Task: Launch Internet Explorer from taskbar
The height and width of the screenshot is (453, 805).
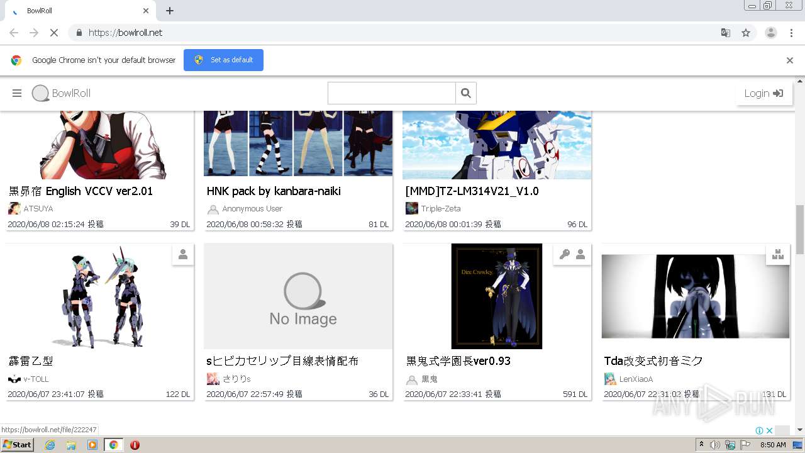Action: click(50, 445)
